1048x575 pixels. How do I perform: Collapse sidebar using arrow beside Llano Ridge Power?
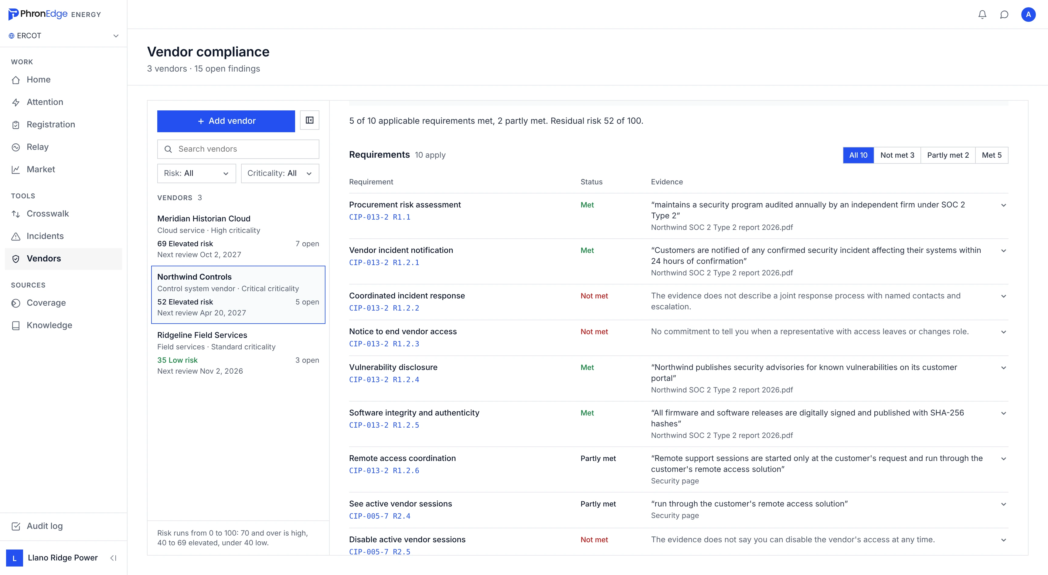pos(114,558)
